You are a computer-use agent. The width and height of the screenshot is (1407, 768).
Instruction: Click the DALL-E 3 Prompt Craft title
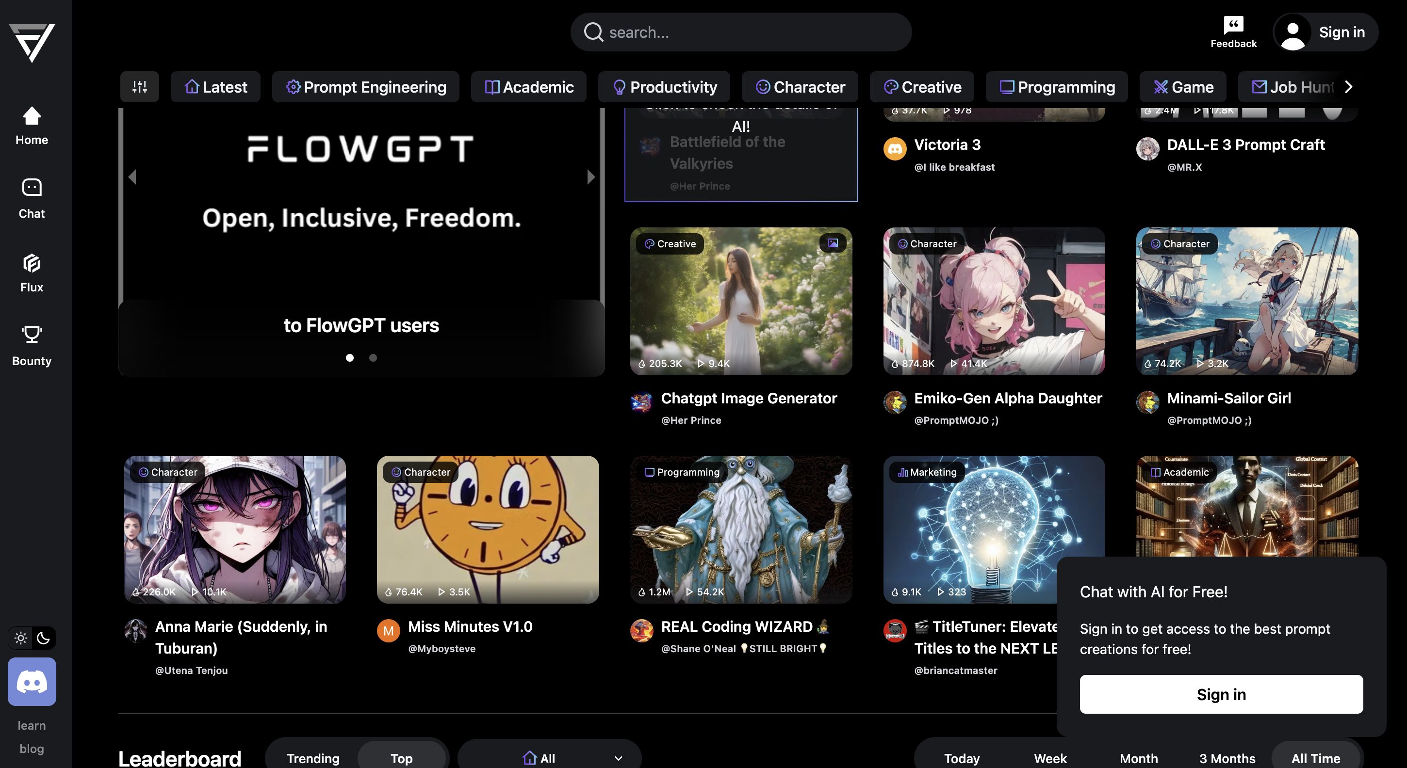pos(1246,144)
